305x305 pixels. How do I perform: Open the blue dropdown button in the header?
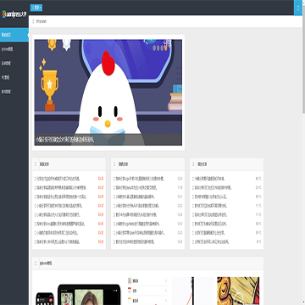(36, 8)
